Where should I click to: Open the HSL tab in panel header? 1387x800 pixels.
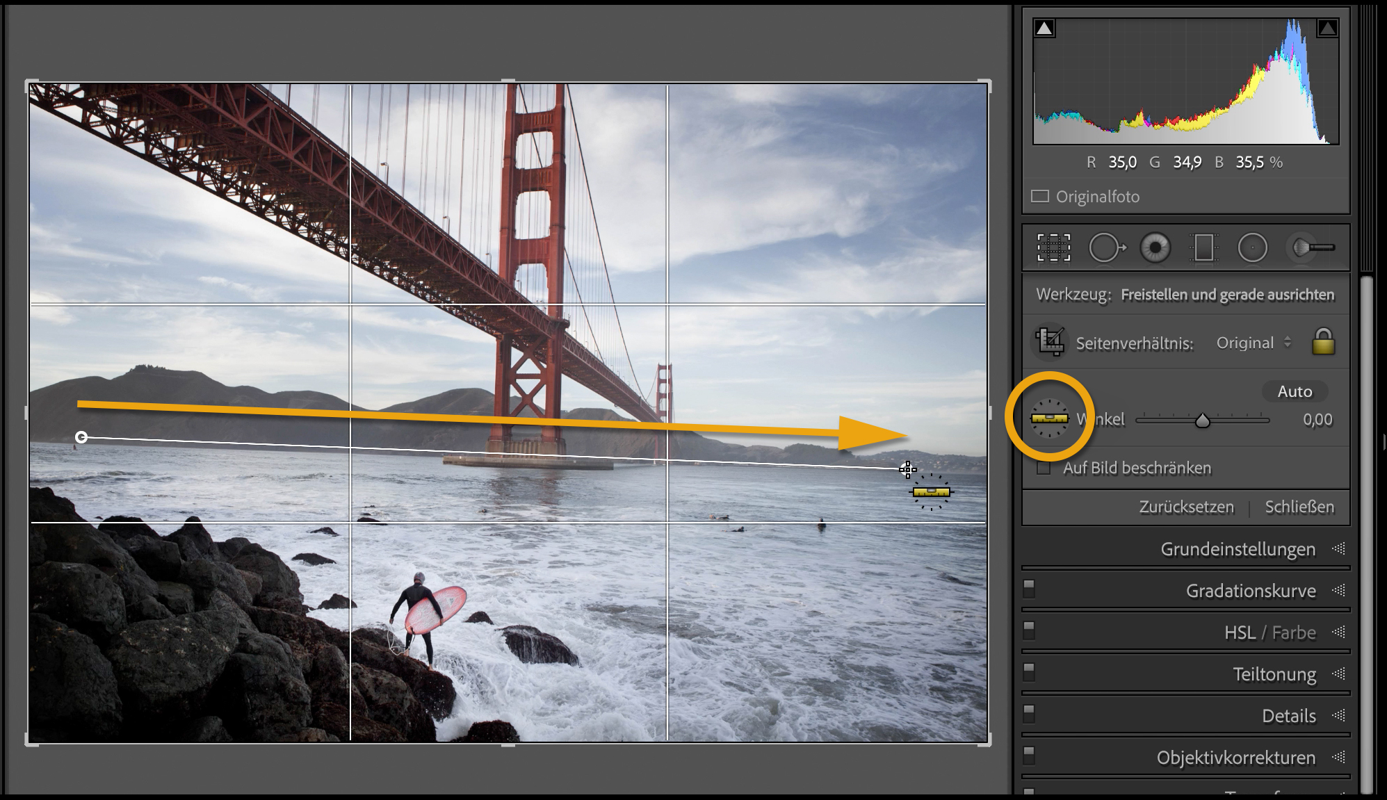coord(1240,632)
